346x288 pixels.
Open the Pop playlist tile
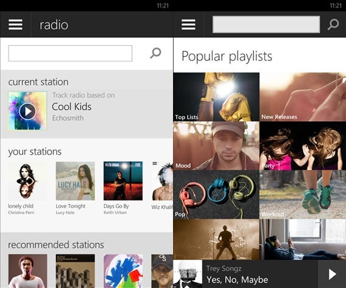216,194
